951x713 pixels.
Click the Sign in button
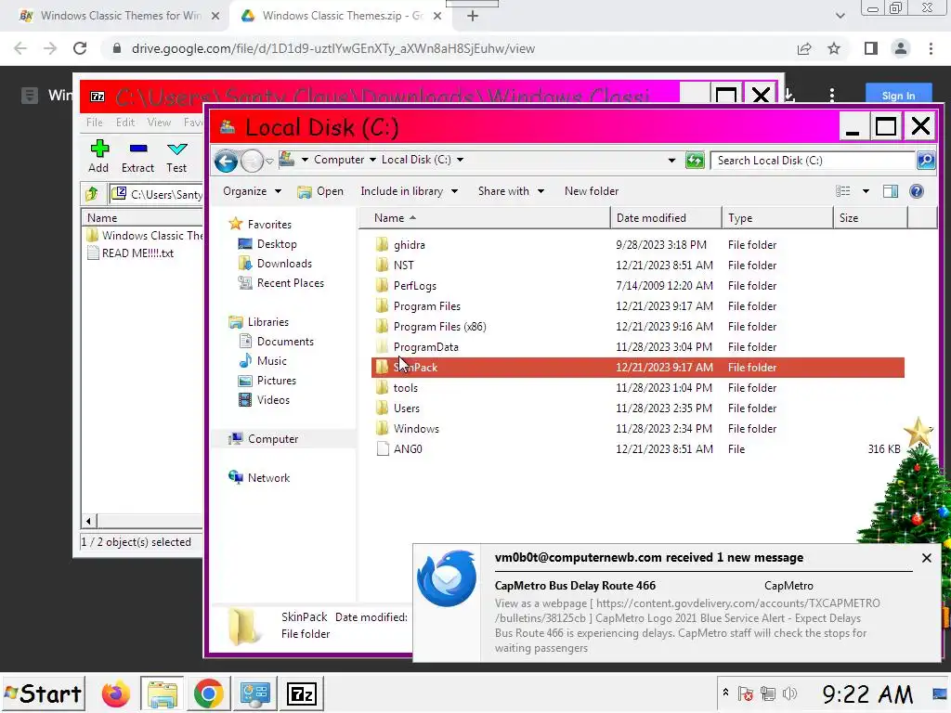(x=898, y=96)
